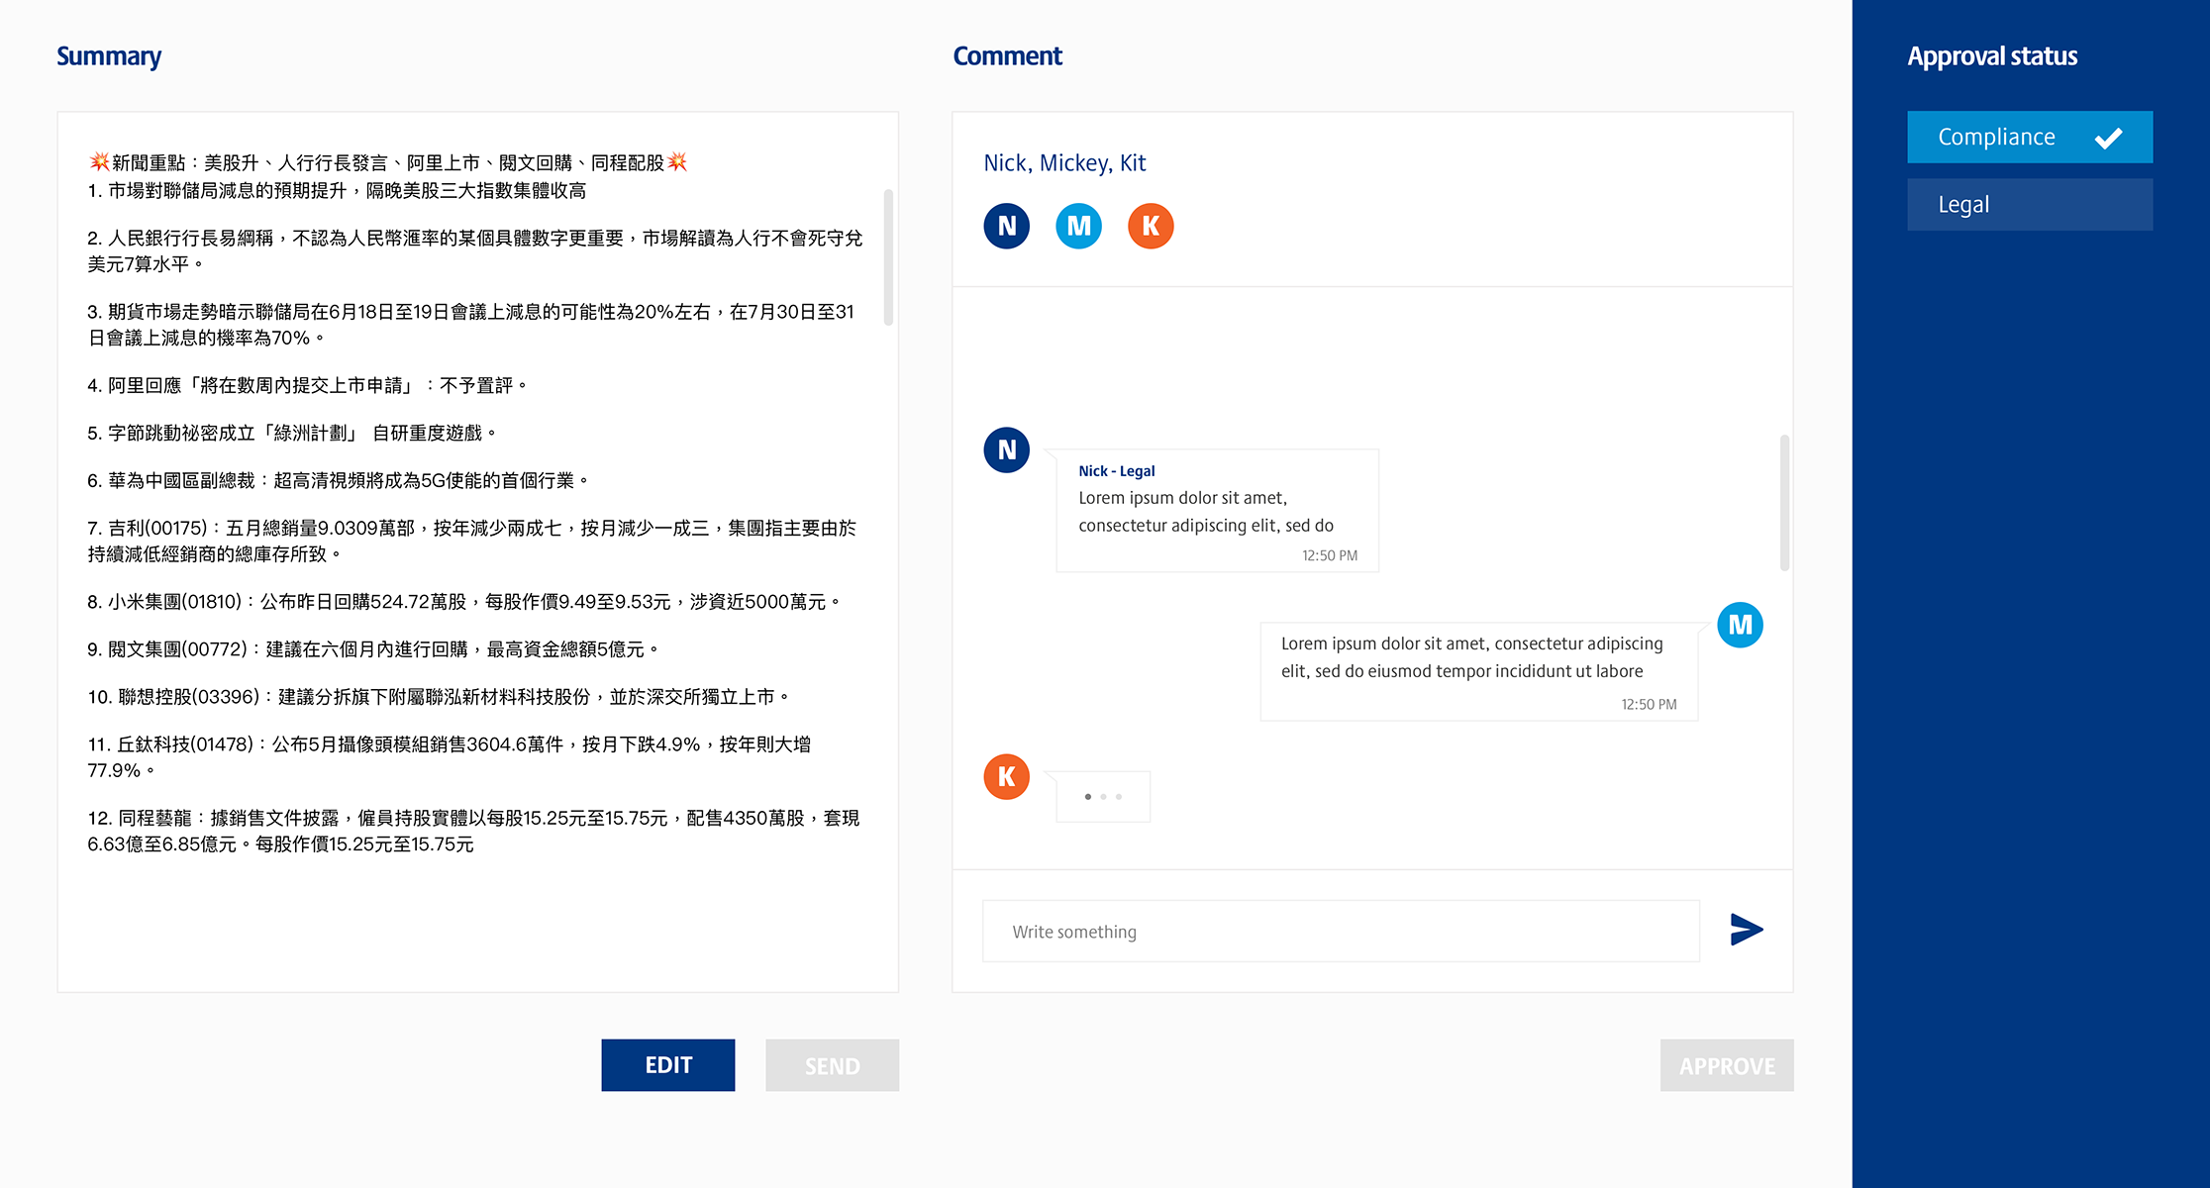Click the 12:50 PM timestamp on Nick's message
2210x1188 pixels.
(1330, 555)
